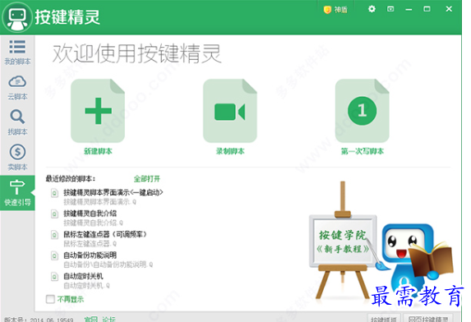Click file icon beside 鼠标左键连点器

[54, 235]
